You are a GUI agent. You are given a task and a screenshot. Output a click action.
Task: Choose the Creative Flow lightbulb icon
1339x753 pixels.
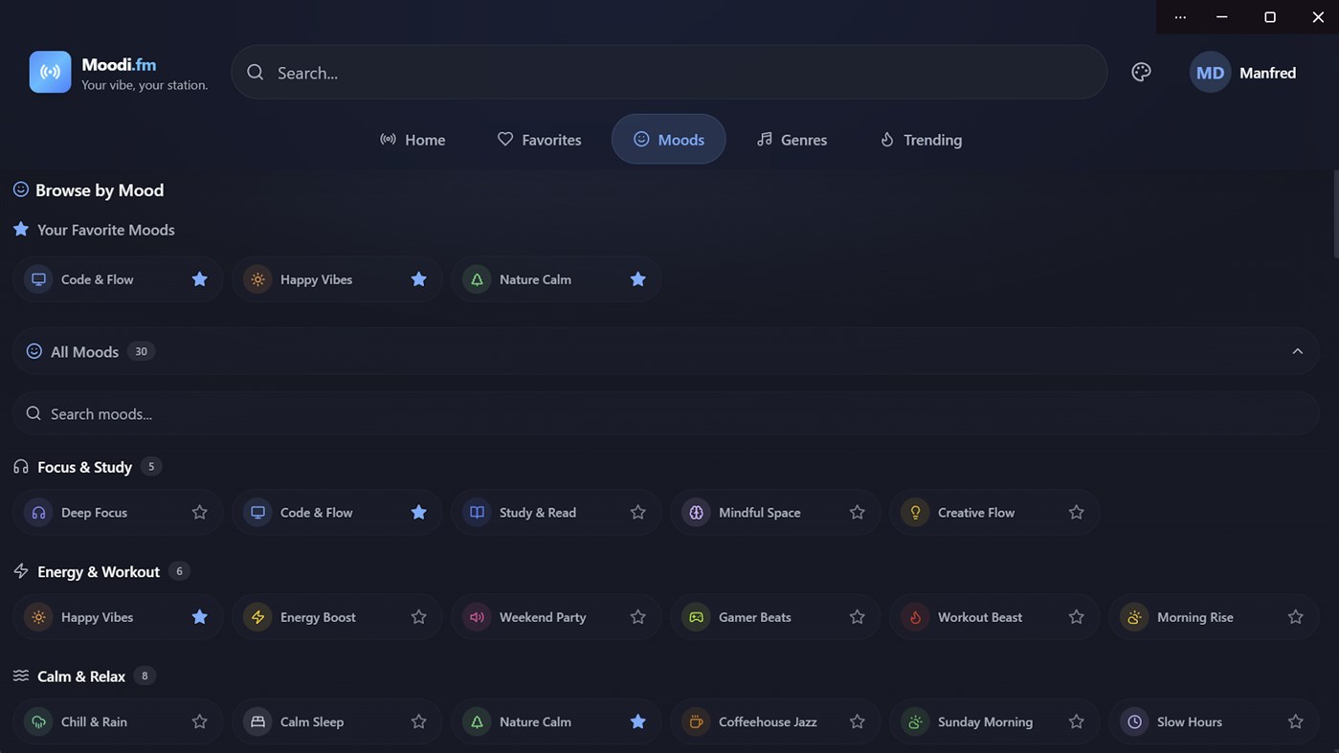pyautogui.click(x=915, y=513)
